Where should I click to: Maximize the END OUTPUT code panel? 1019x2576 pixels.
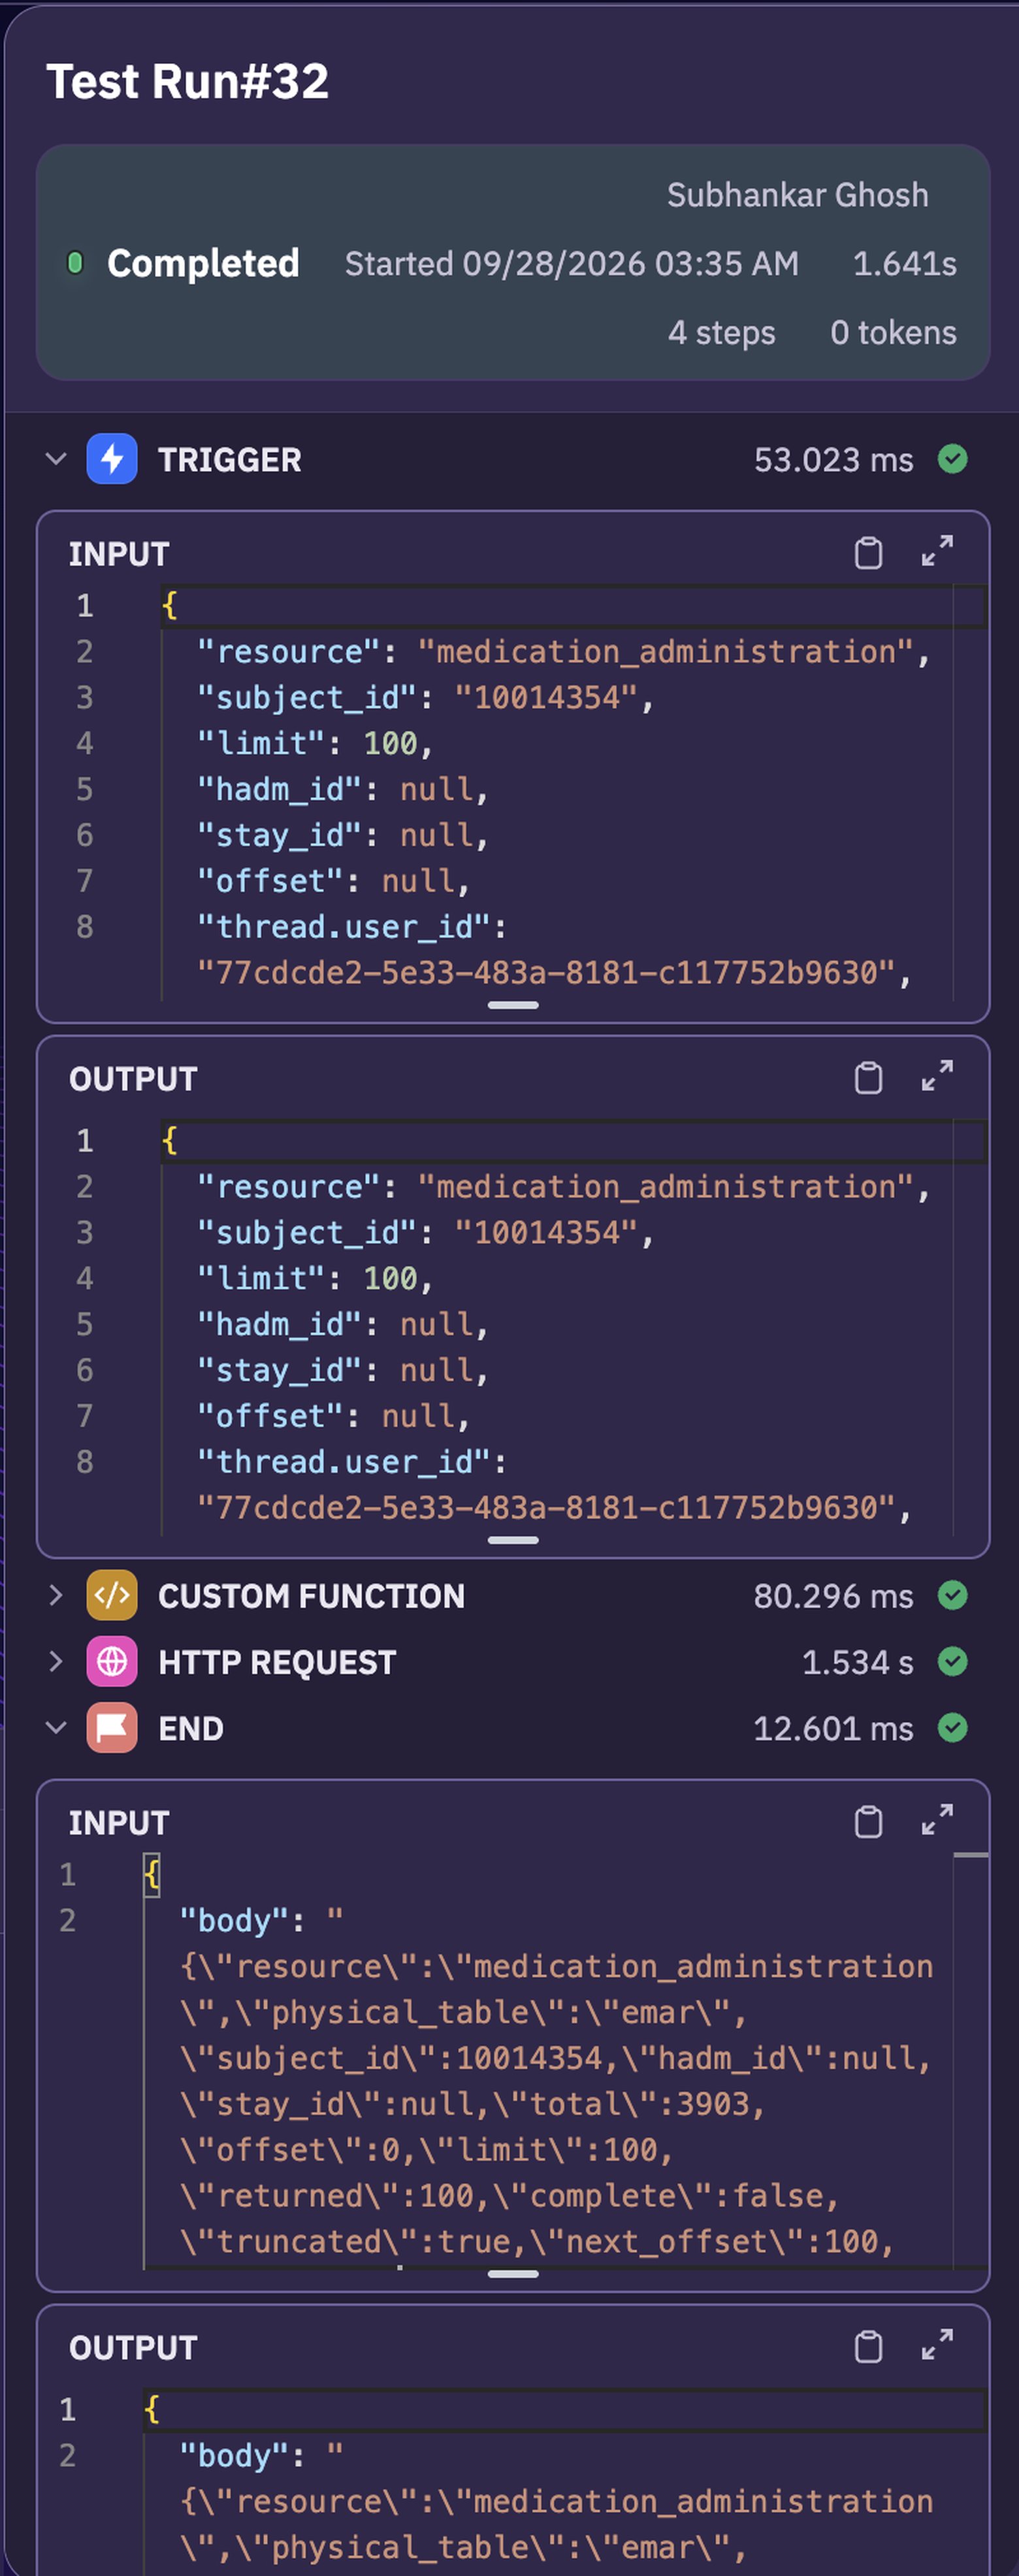click(x=937, y=2345)
